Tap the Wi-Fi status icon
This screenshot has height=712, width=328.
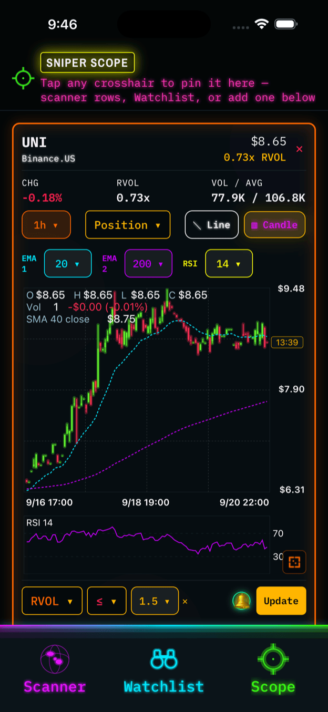pos(261,24)
